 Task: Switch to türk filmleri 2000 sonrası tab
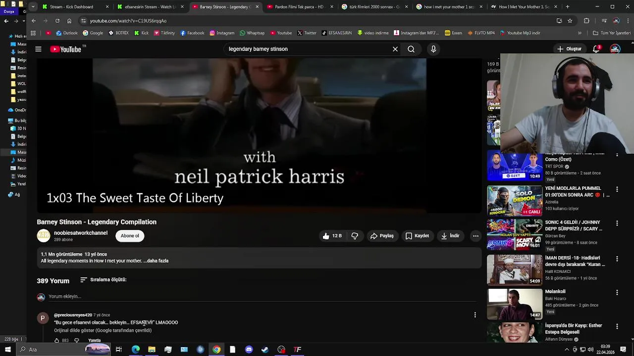375,7
